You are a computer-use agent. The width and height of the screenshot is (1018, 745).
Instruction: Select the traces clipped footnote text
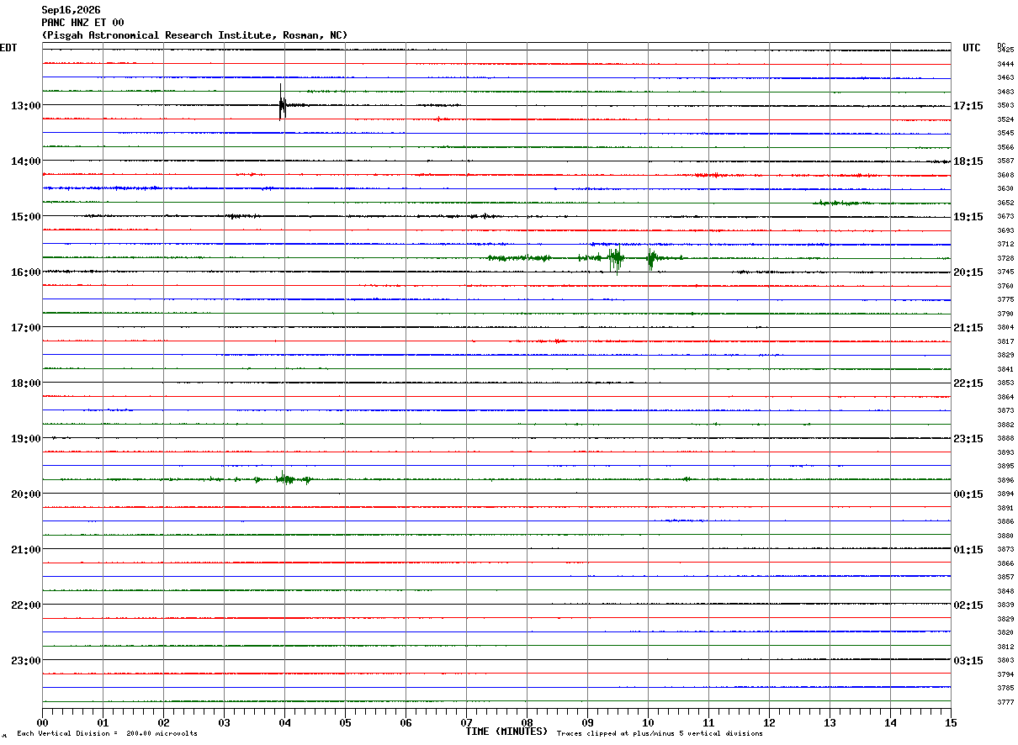pyautogui.click(x=660, y=734)
